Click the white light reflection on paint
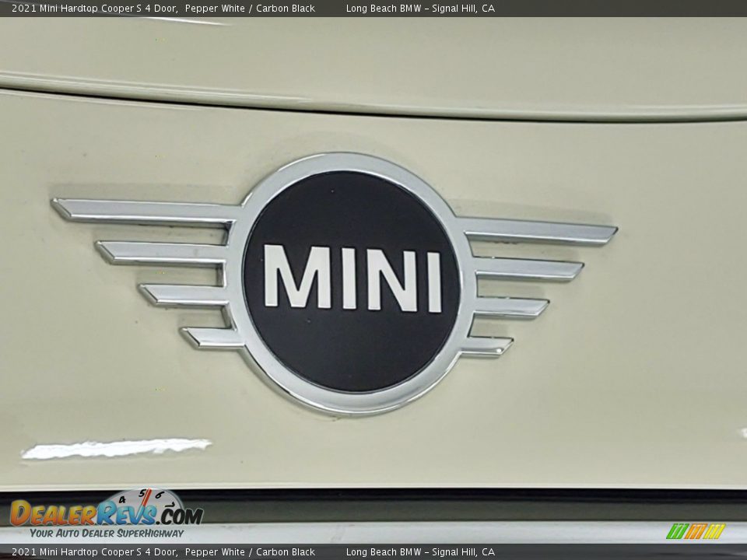 click(117, 448)
